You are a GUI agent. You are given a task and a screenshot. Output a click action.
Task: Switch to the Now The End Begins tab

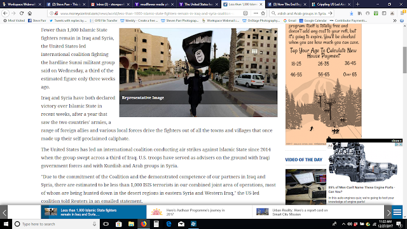pyautogui.click(x=287, y=4)
